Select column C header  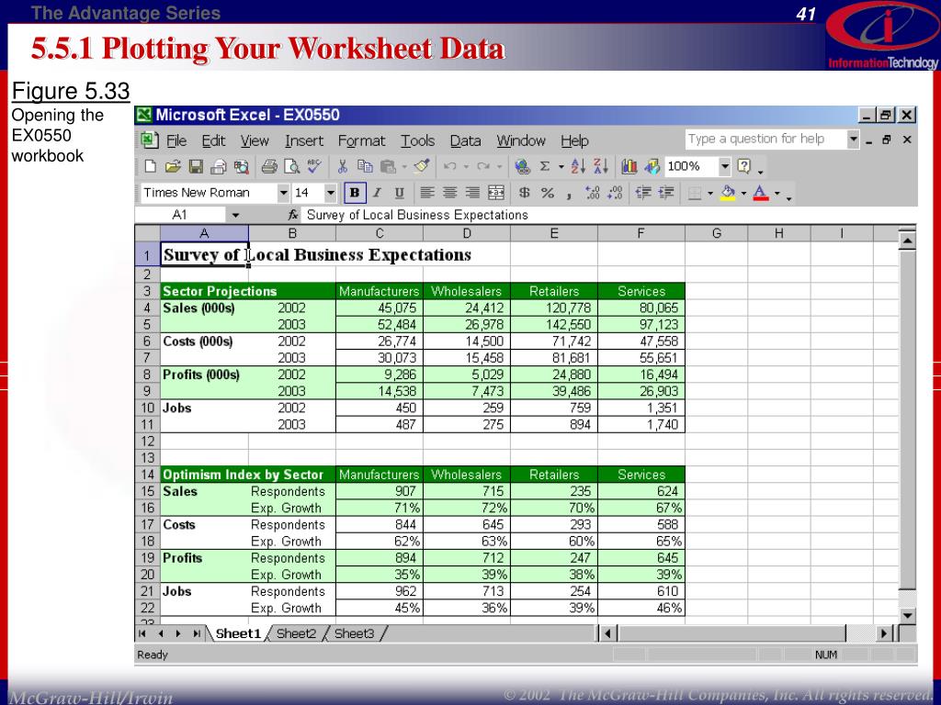pyautogui.click(x=380, y=233)
